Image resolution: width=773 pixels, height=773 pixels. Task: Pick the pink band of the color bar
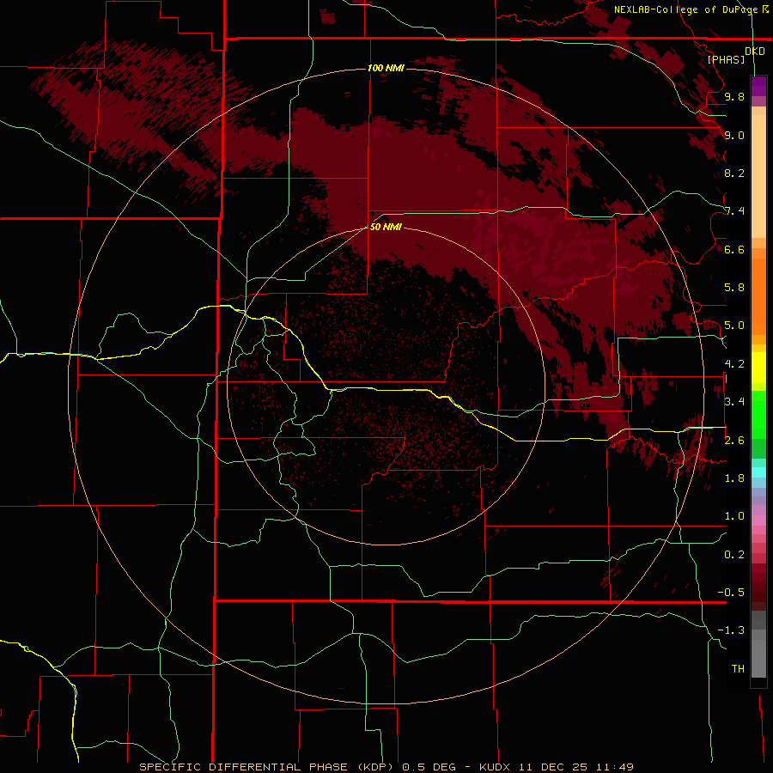coord(758,520)
